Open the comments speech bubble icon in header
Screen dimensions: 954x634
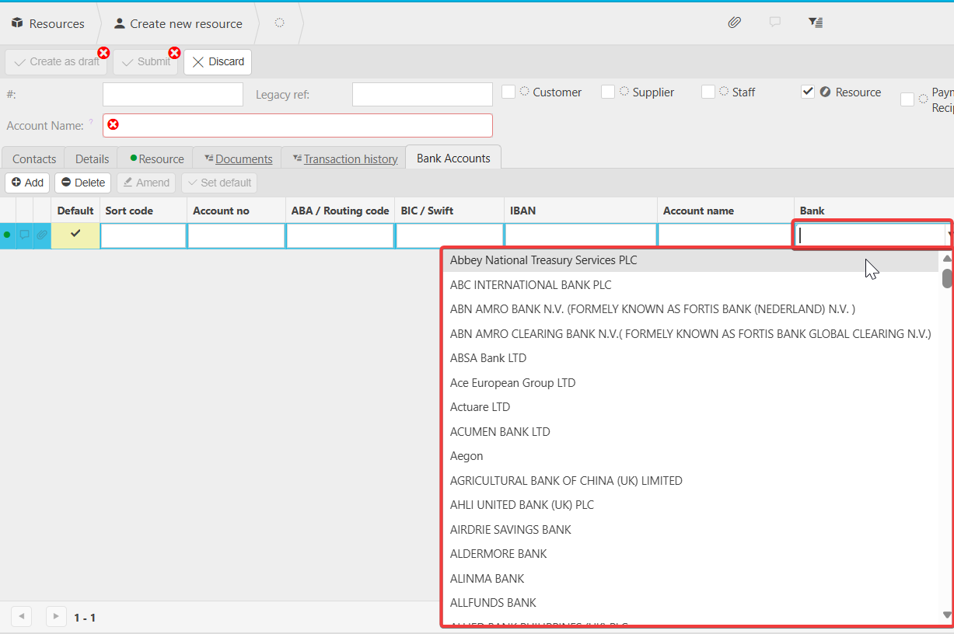(x=774, y=23)
